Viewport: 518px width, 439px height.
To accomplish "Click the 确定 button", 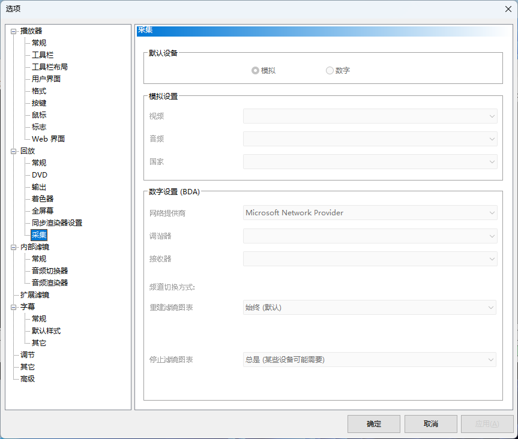I will click(373, 424).
